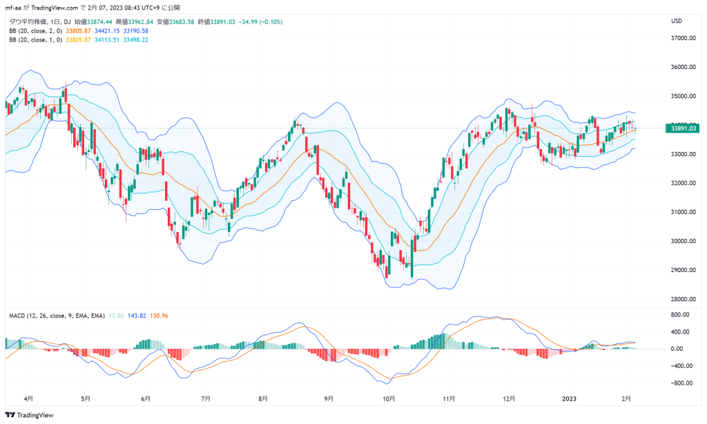Click the 28000.00 price axis label
Viewport: 707px width, 424px height.
click(x=683, y=299)
